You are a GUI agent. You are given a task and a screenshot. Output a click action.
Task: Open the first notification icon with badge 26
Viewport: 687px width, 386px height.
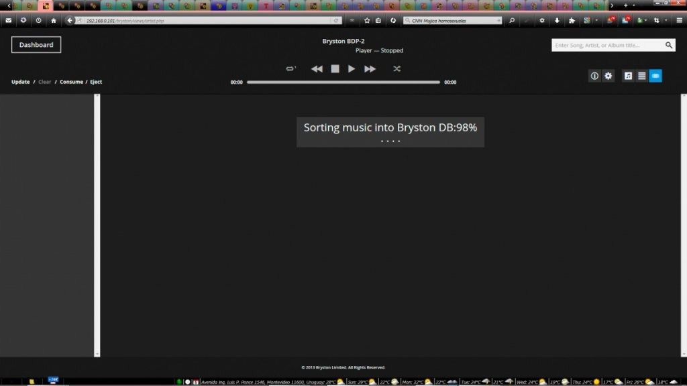coord(611,20)
